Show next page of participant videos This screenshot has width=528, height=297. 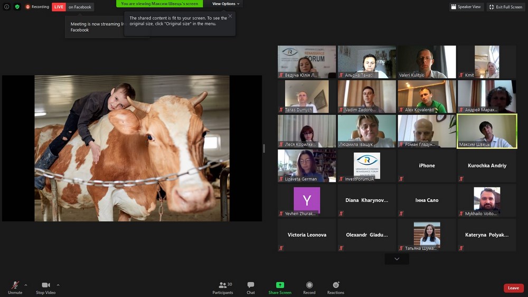[x=397, y=259]
